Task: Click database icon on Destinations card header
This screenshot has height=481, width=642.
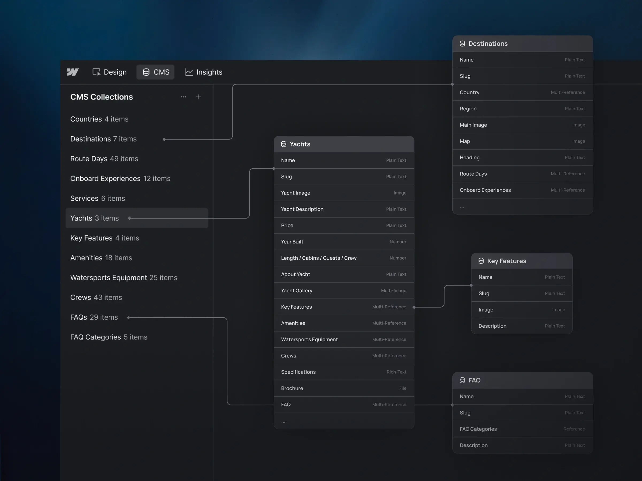Action: click(462, 44)
